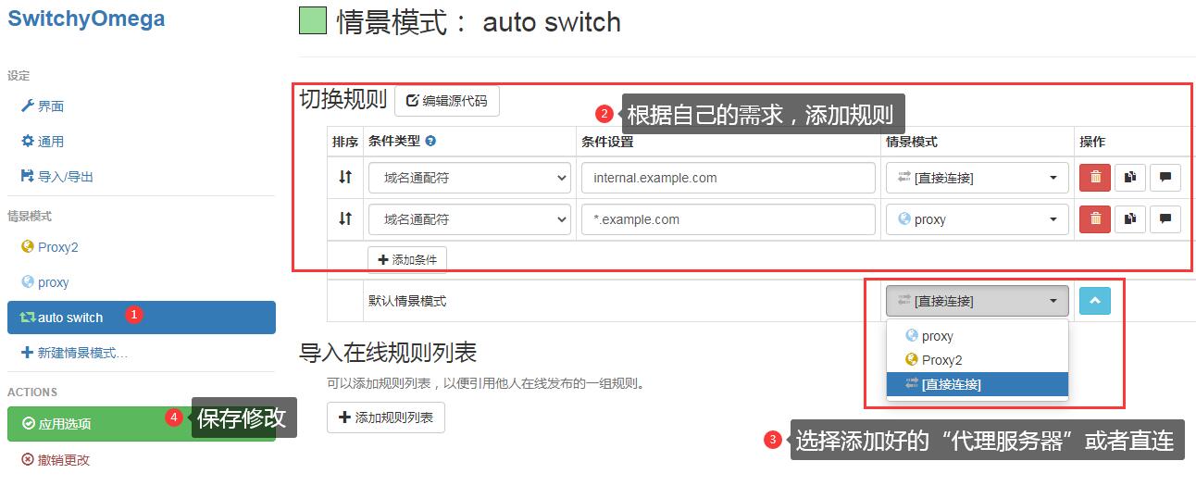The height and width of the screenshot is (486, 1196).
Task: Click sort handle of *.example.com row
Action: click(x=345, y=219)
